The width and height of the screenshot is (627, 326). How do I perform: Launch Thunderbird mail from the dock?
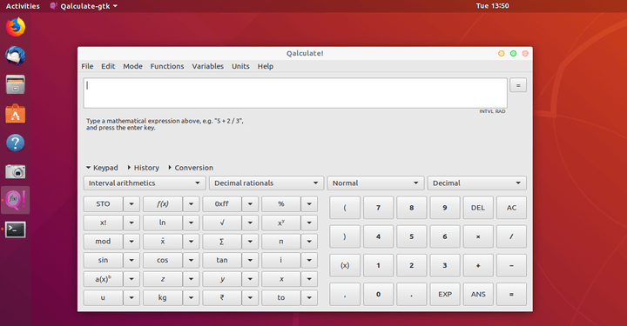(15, 56)
